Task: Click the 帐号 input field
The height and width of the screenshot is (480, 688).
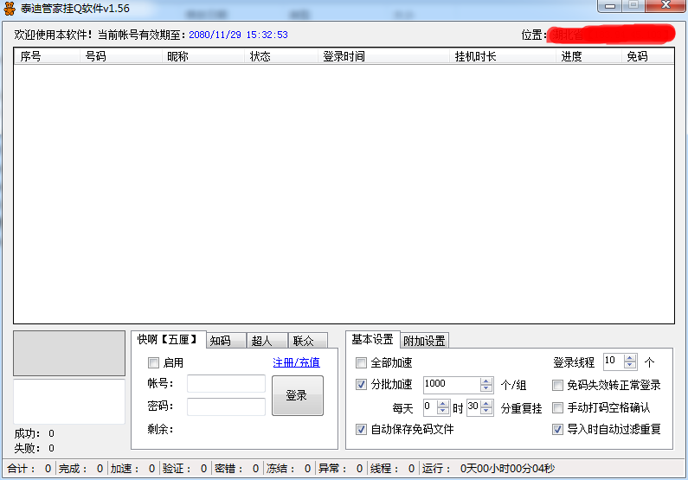Action: (226, 384)
